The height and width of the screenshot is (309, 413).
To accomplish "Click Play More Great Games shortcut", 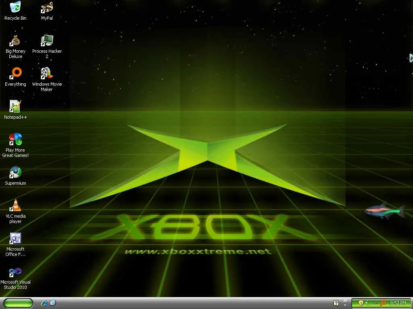I will click(x=16, y=145).
